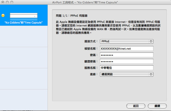This screenshot has width=171, height=111.
Task: Click the 驗證密碼 verify password field
Action: click(x=127, y=61)
